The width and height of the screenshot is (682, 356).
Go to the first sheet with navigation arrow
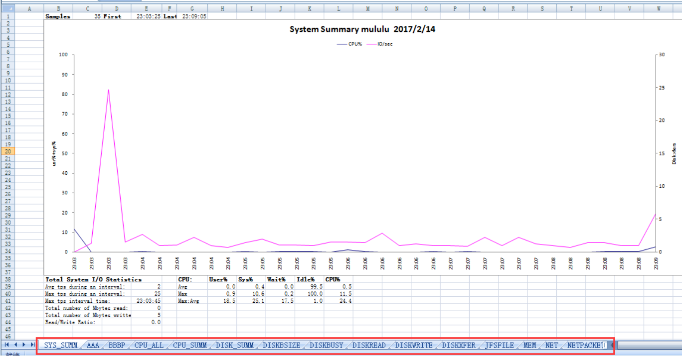coord(7,345)
